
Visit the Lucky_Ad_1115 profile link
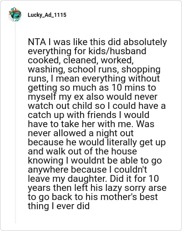(x=47, y=15)
